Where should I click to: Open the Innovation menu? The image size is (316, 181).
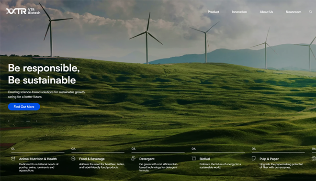[x=239, y=12]
